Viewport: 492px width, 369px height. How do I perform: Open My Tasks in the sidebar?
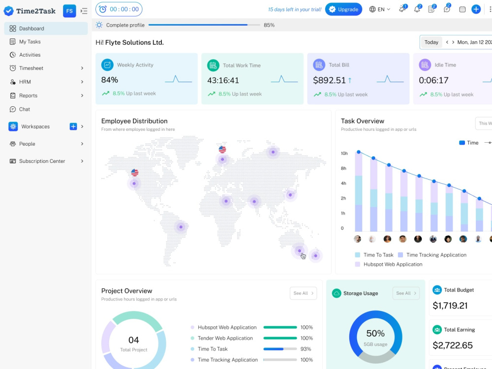(x=46, y=42)
